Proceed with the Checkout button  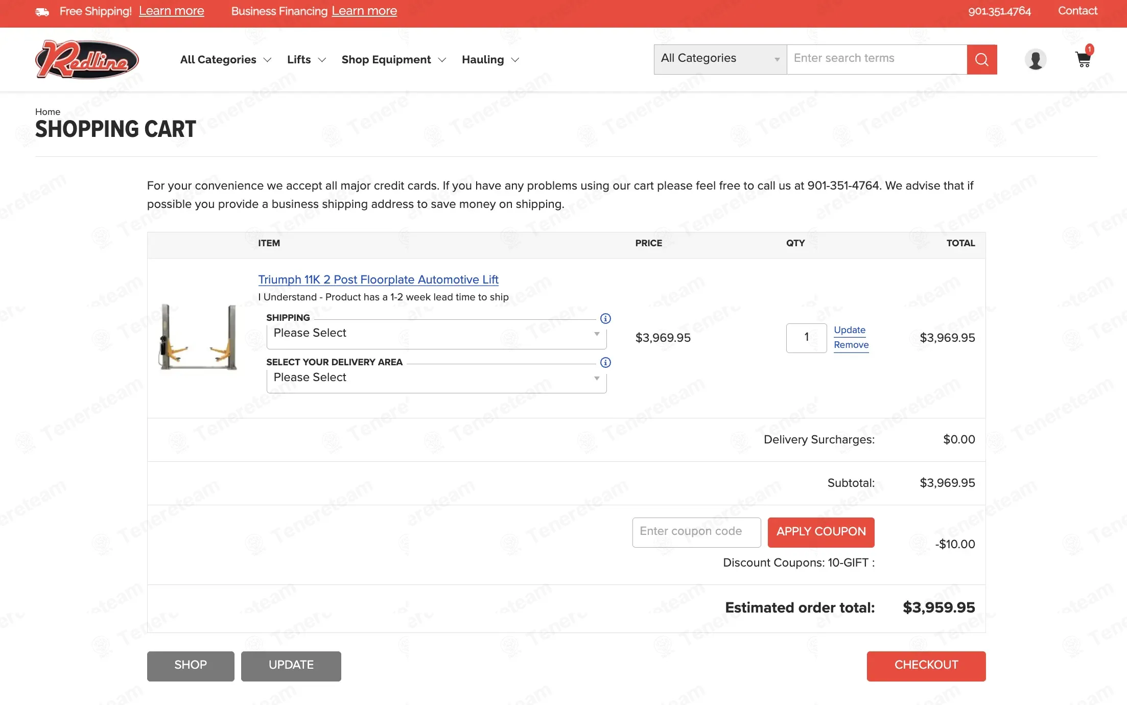[926, 666]
